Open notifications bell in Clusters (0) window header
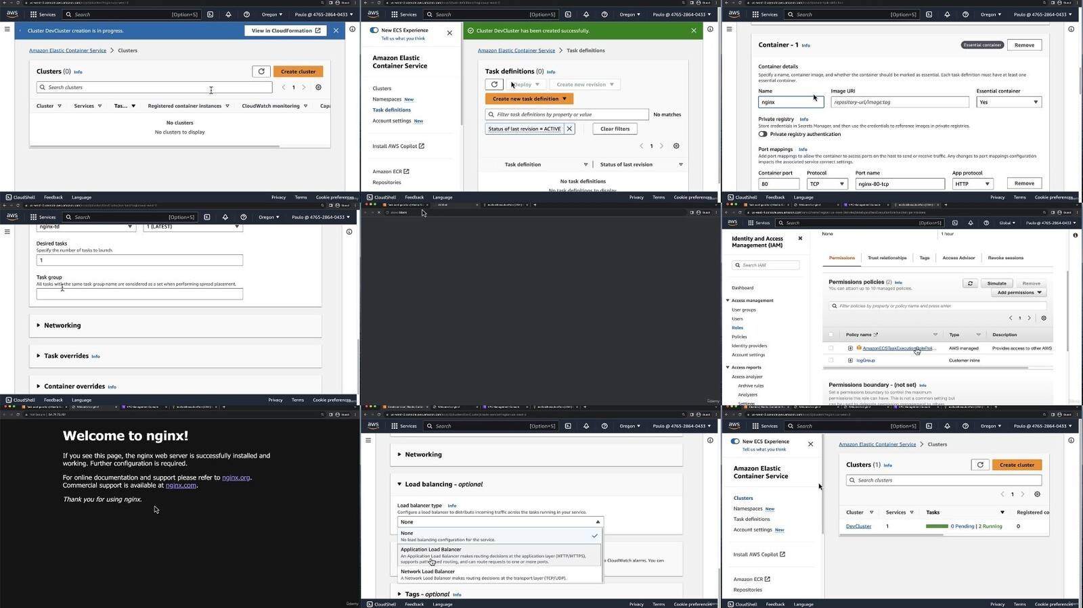1083x608 pixels. point(228,14)
